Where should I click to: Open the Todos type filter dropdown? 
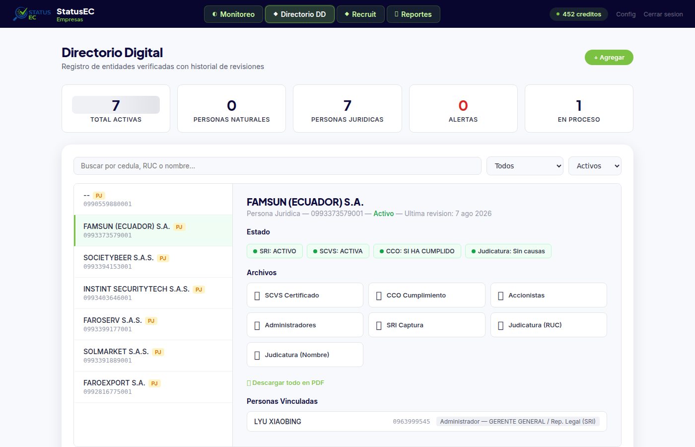pos(525,166)
